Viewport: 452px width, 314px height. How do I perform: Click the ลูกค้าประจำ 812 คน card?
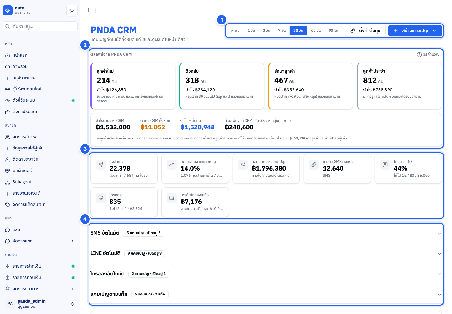(x=399, y=86)
